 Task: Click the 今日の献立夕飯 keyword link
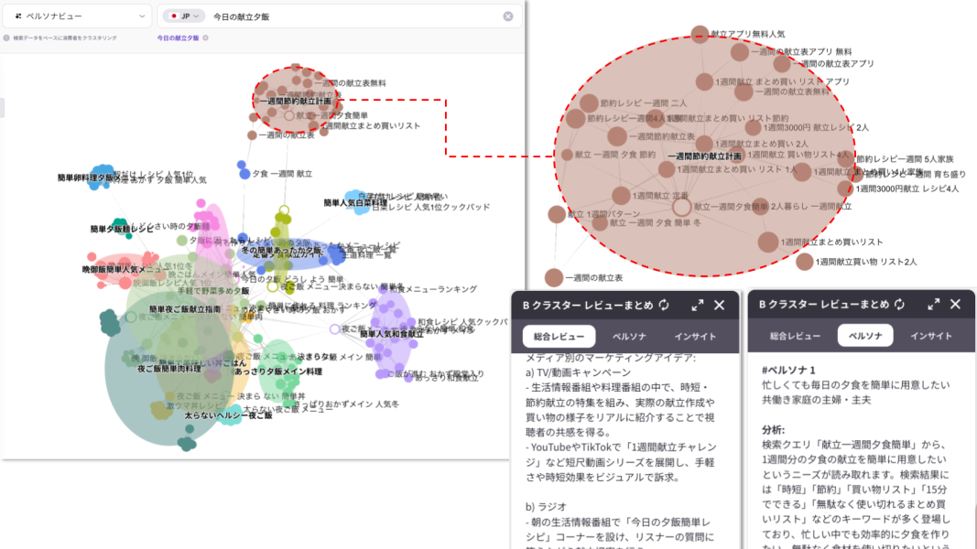point(177,38)
